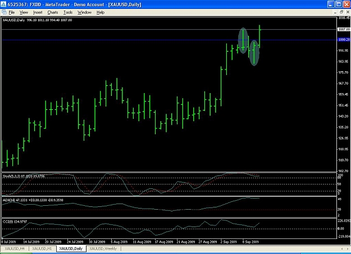
Task: Click the CCI(8) indicator label
Action: [15, 222]
